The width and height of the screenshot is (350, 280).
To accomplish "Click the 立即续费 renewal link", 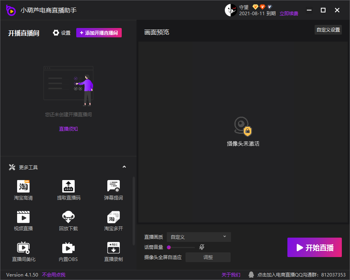I will (289, 14).
